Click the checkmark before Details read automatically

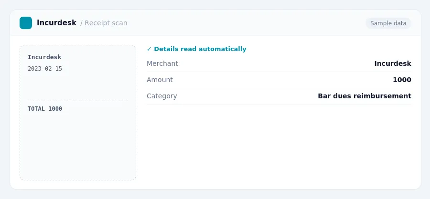[149, 49]
